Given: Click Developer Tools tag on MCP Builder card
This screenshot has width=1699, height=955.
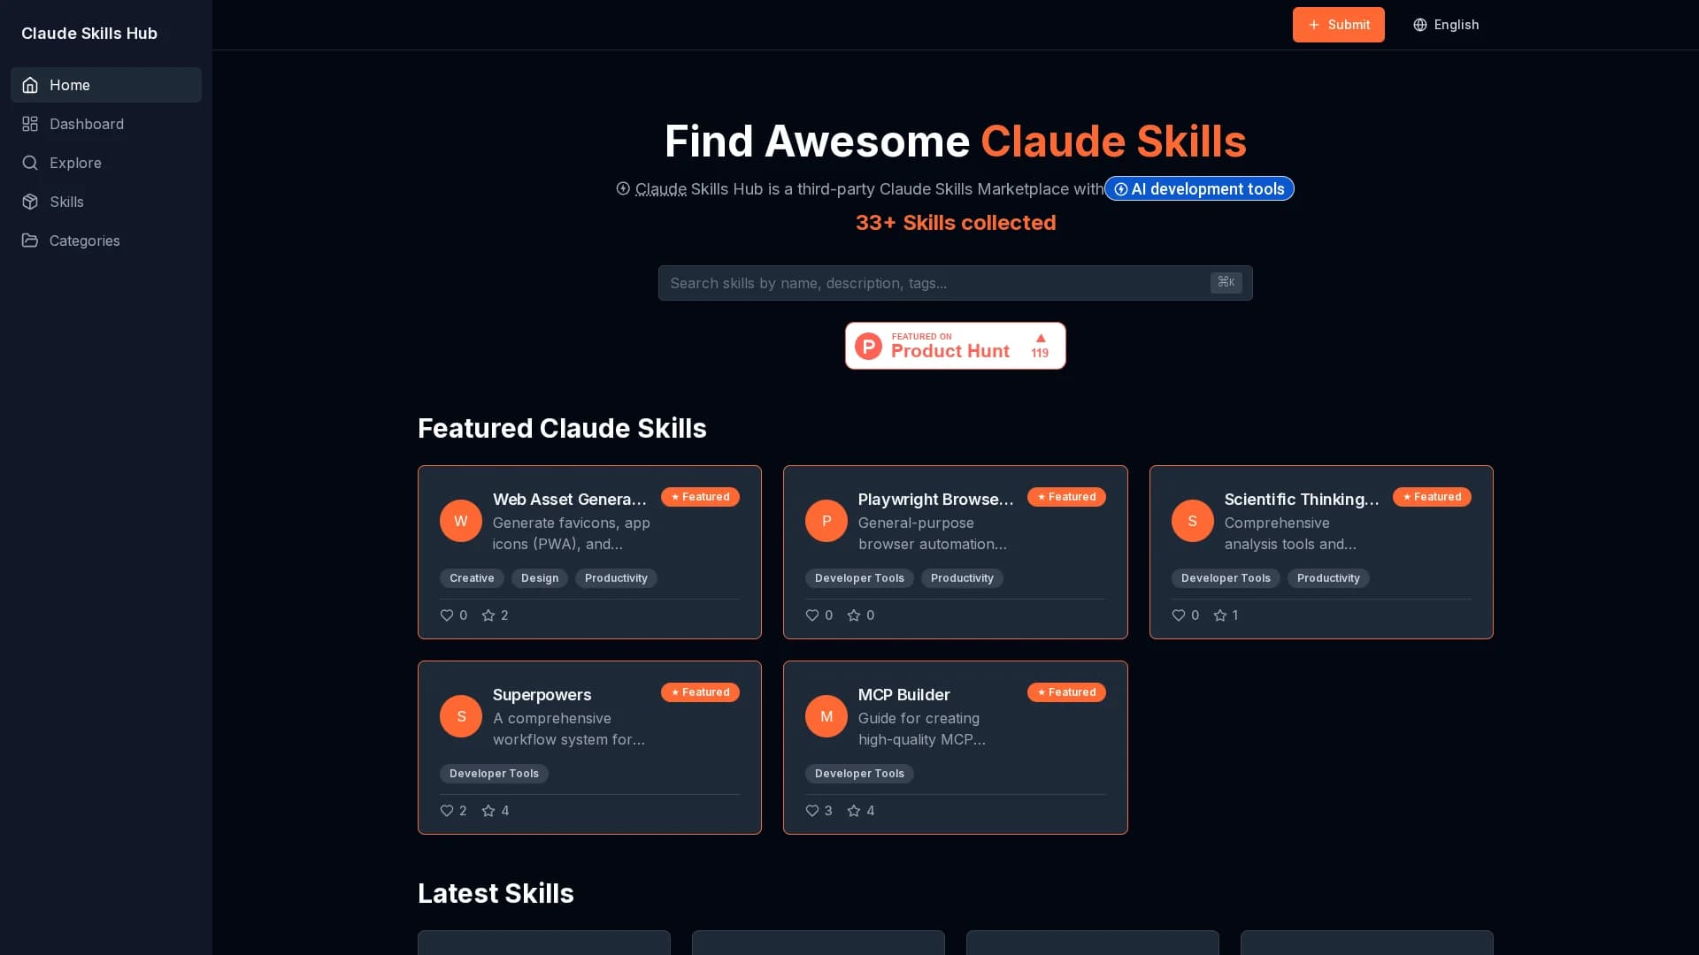Looking at the screenshot, I should (859, 774).
